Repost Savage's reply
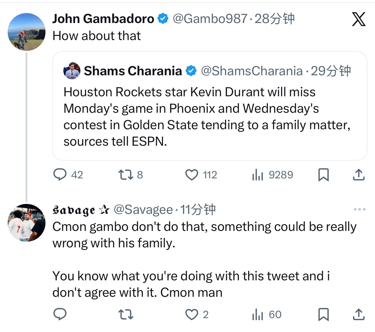This screenshot has height=332, width=375. point(126,314)
